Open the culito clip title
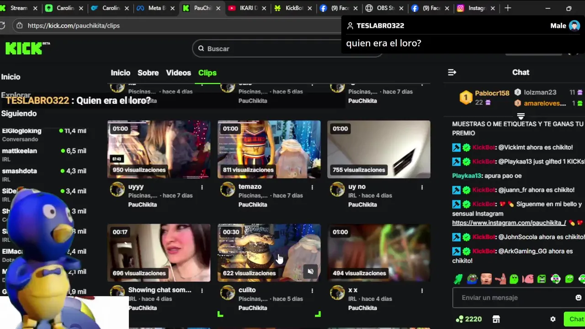 (247, 290)
